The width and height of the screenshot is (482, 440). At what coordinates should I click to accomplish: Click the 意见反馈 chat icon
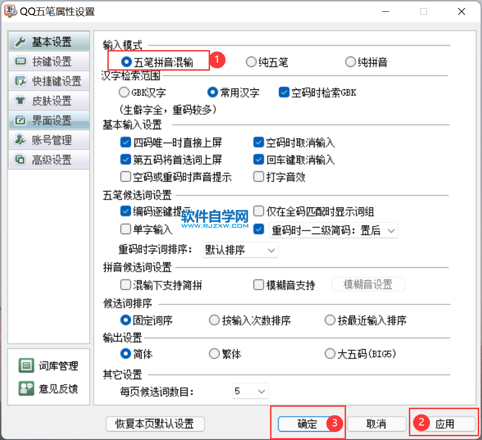click(x=26, y=389)
